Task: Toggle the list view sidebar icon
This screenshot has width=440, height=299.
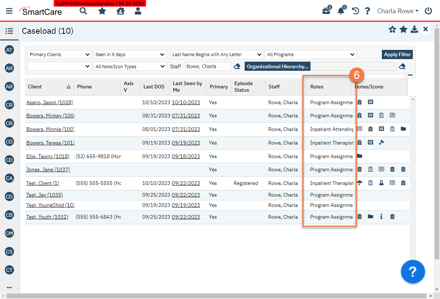Action: click(9, 31)
